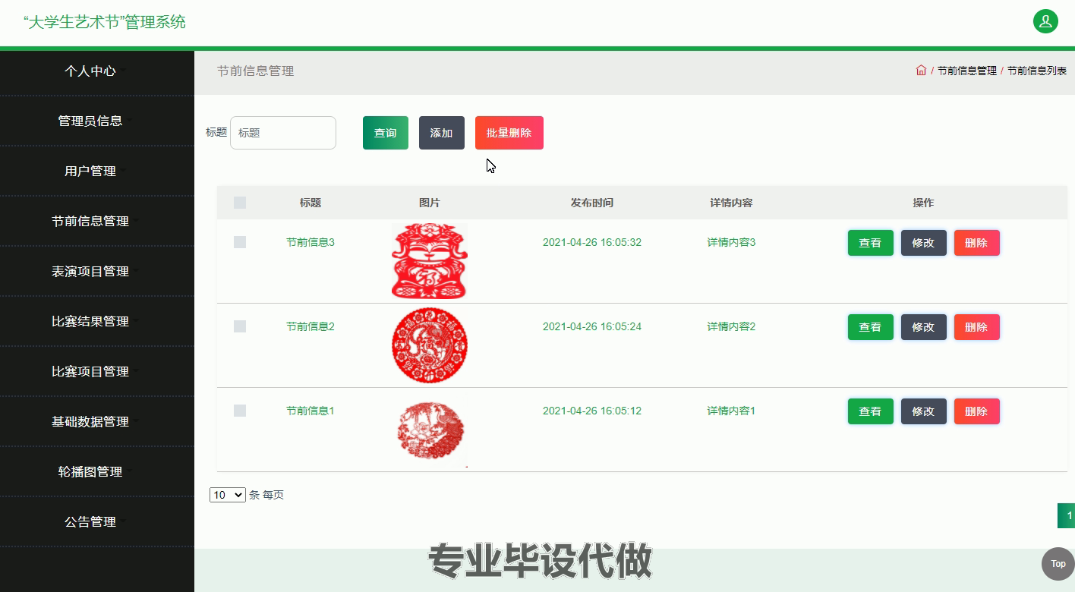Click the 详情内容 column header
The height and width of the screenshot is (592, 1075).
coord(732,203)
